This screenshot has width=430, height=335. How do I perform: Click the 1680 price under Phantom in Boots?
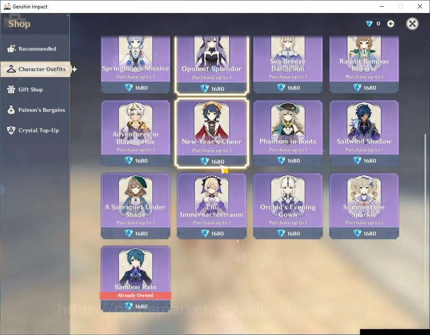293,161
